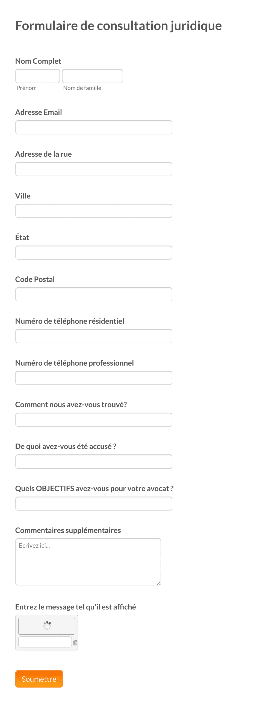Focus the Nom de famille field
The height and width of the screenshot is (703, 254).
coord(93,76)
